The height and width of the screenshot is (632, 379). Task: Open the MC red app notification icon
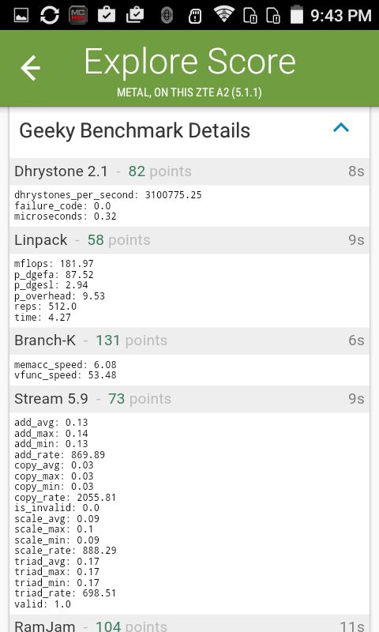(x=78, y=15)
